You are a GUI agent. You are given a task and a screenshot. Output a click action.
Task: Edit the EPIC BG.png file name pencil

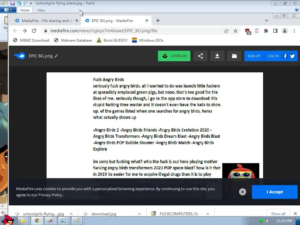[56, 56]
